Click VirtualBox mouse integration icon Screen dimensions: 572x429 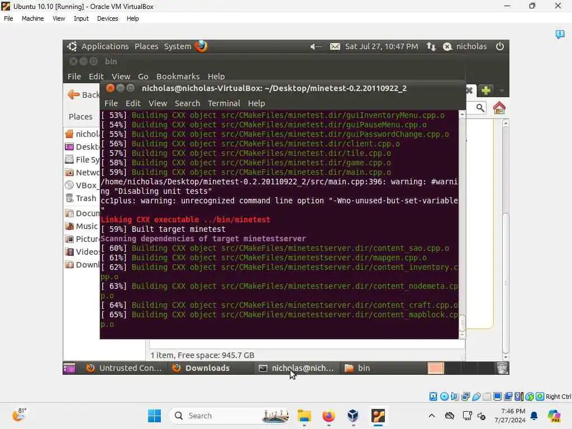click(x=530, y=397)
